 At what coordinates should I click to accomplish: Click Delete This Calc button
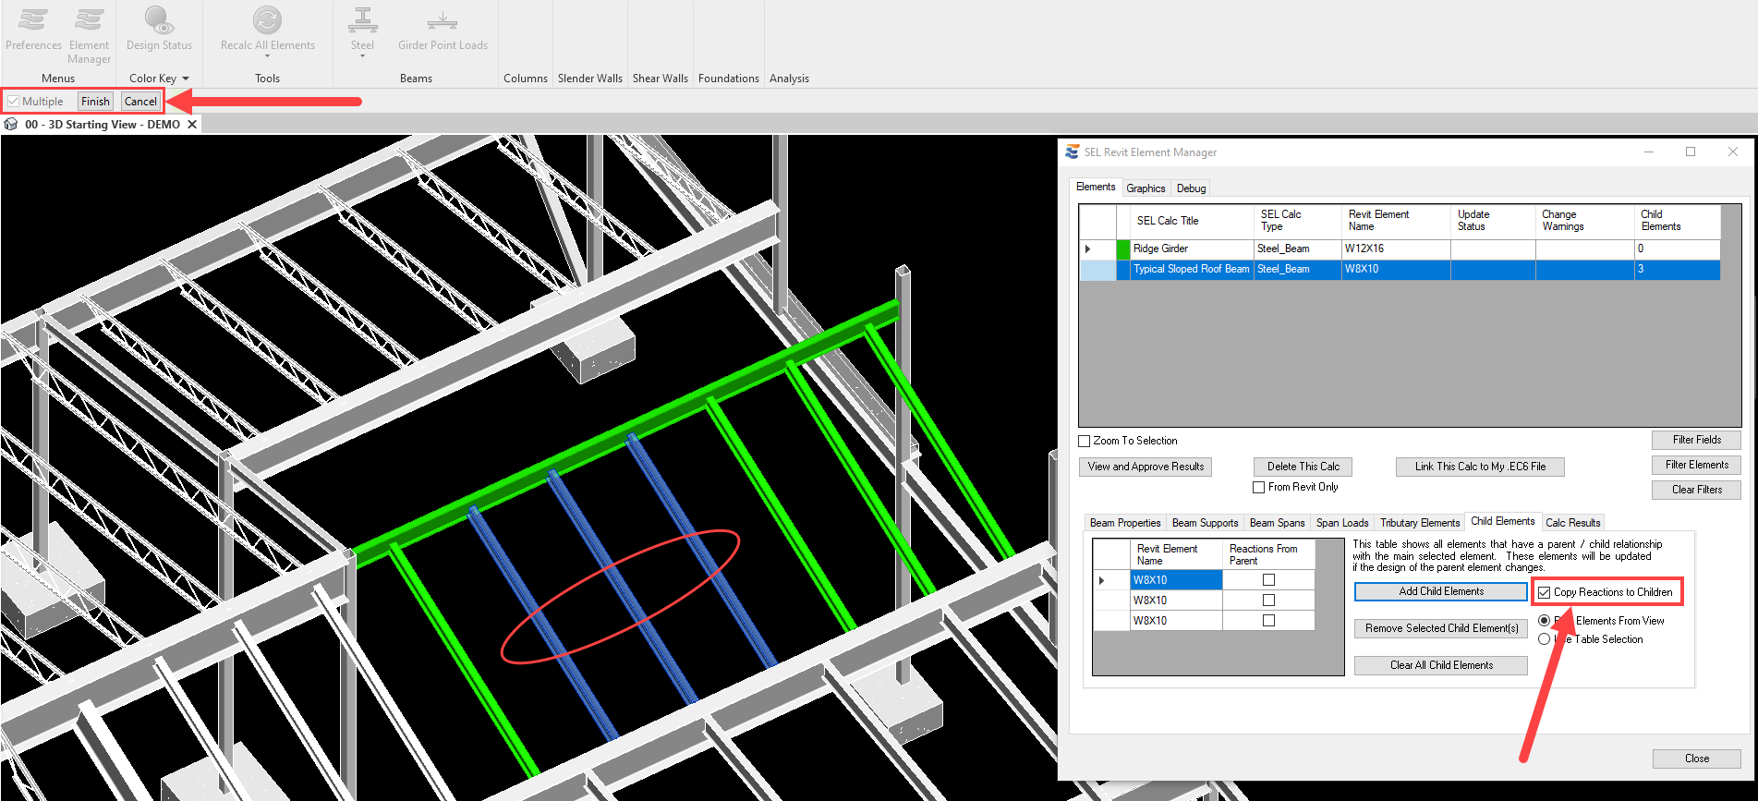pyautogui.click(x=1303, y=467)
